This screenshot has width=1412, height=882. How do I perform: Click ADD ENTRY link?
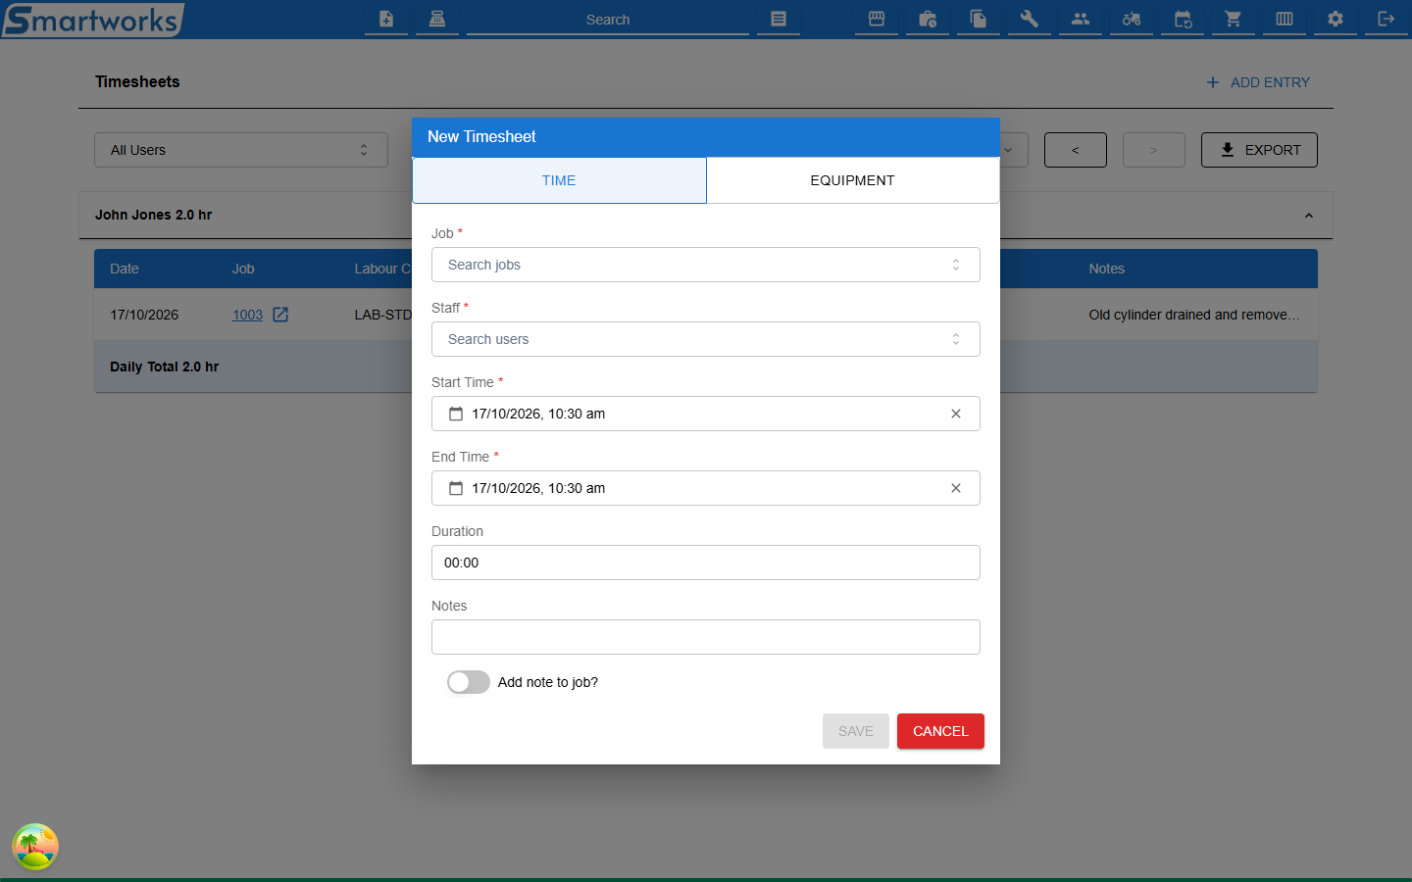1258,82
